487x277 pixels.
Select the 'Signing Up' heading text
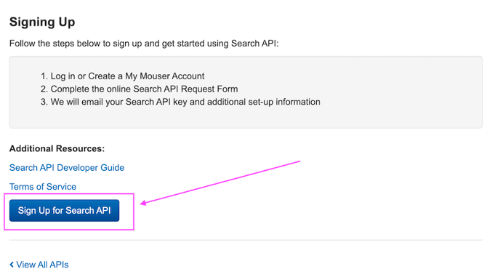(x=42, y=22)
